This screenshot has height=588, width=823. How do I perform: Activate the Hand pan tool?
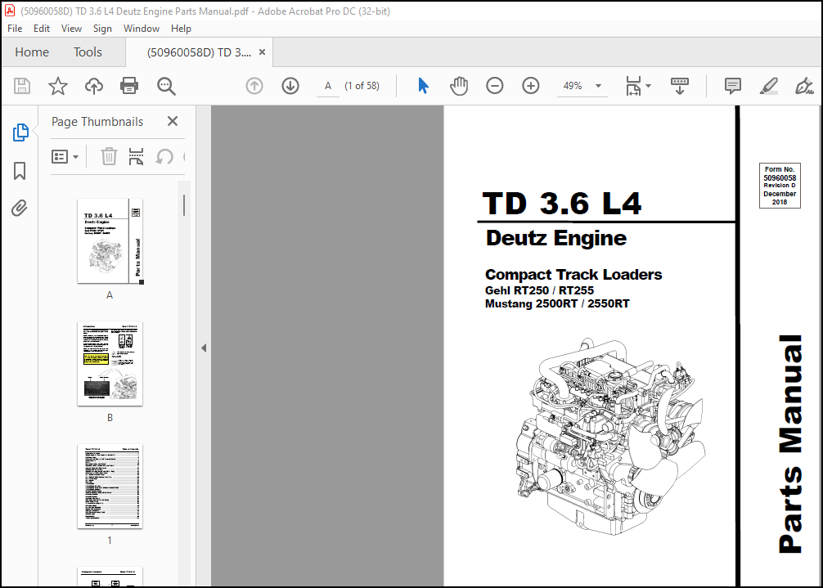point(459,86)
